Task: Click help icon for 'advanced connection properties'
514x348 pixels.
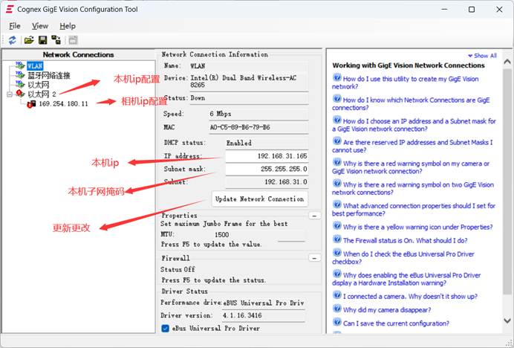Action: coord(337,204)
